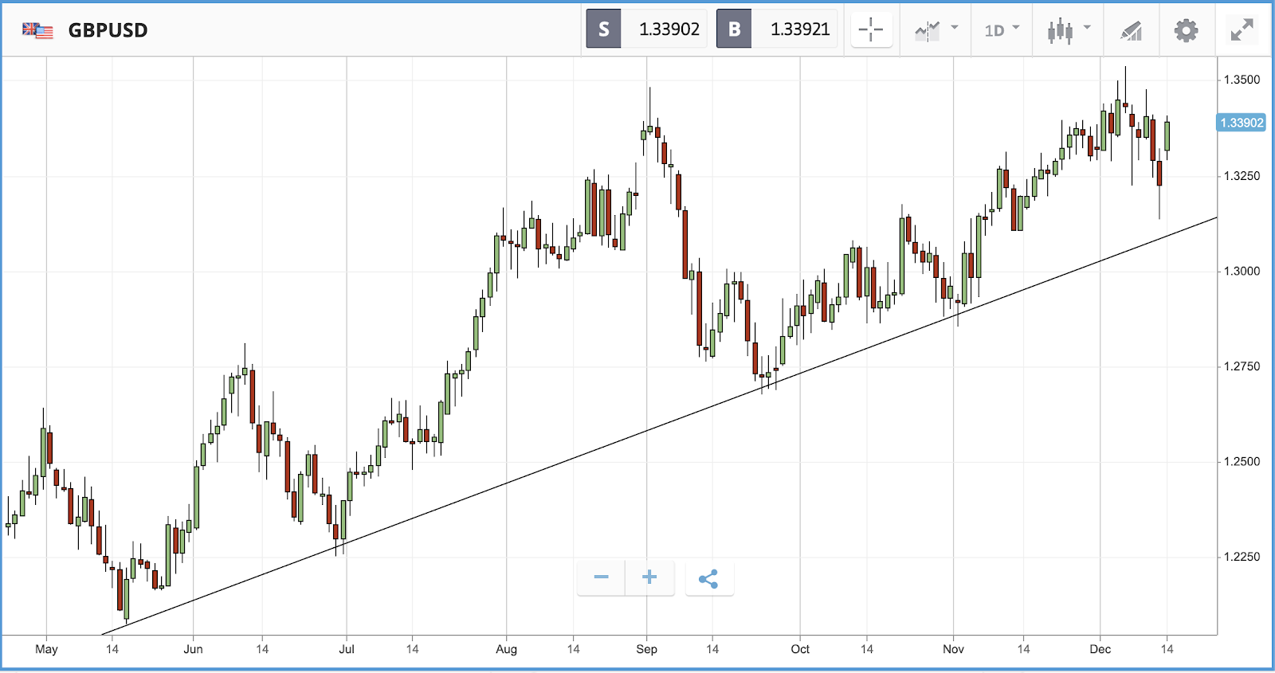The width and height of the screenshot is (1275, 673).
Task: Click the GBPUSD flag icon
Action: coord(37,30)
